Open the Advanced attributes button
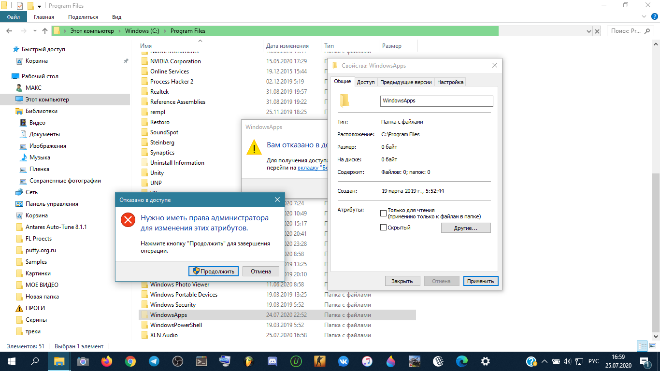The width and height of the screenshot is (660, 371). coord(466,228)
